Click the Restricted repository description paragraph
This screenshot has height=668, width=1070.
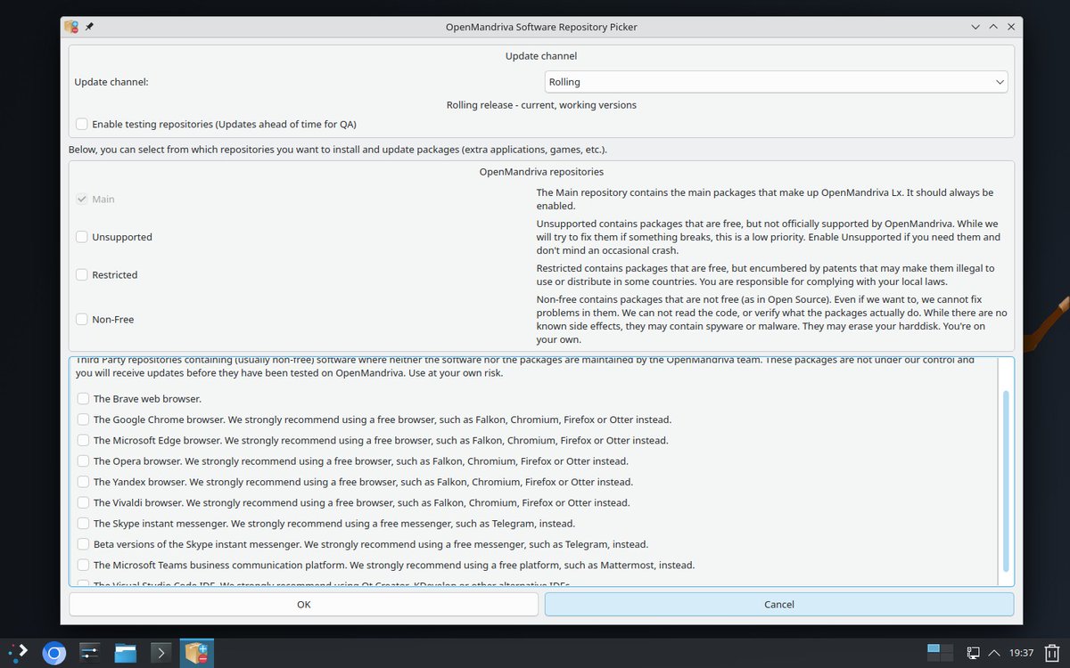766,274
